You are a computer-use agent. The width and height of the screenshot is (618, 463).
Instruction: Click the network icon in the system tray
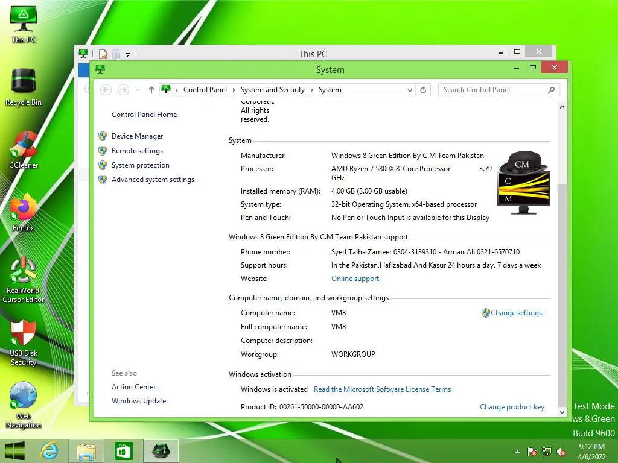pyautogui.click(x=547, y=452)
